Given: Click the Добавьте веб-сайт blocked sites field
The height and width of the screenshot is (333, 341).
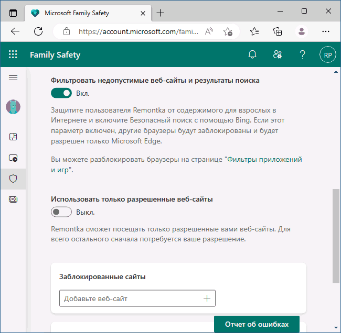Looking at the screenshot, I should point(137,298).
